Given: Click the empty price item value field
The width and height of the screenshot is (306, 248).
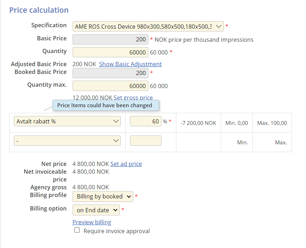Looking at the screenshot, I should tap(146, 140).
